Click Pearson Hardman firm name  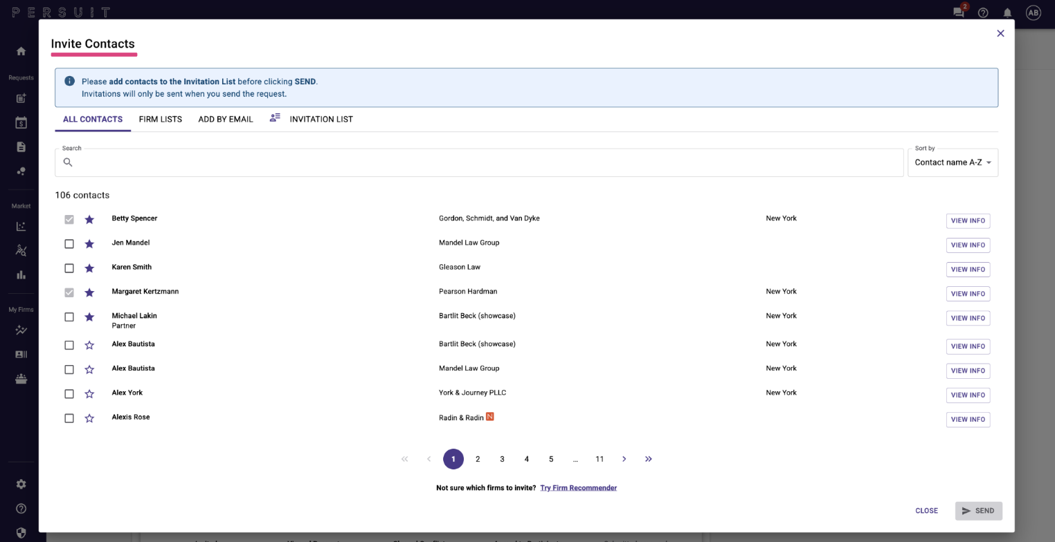[468, 292]
